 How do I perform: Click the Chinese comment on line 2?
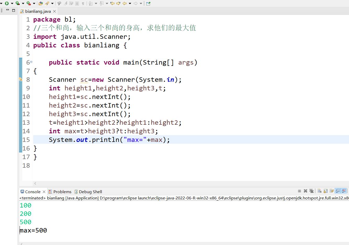(115, 28)
